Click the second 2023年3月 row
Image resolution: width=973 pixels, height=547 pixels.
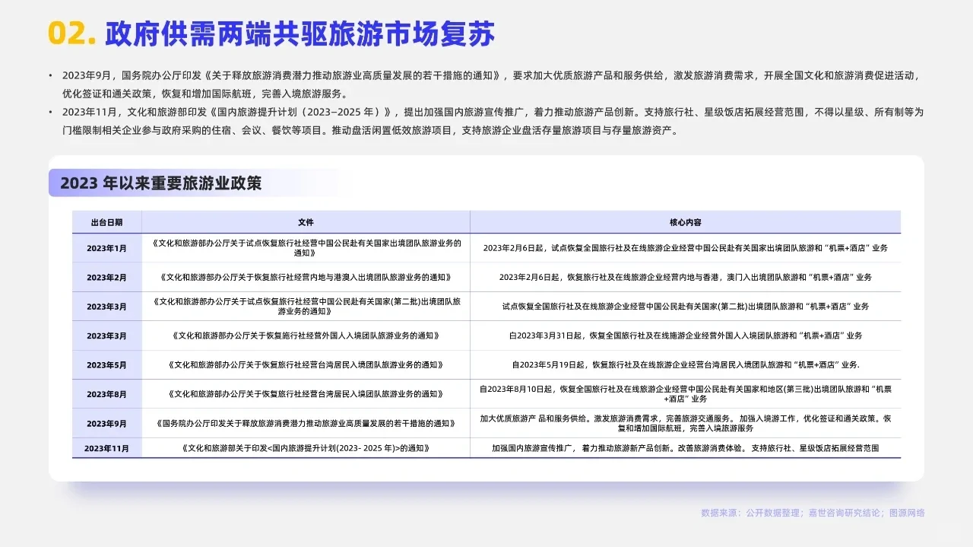pos(106,335)
